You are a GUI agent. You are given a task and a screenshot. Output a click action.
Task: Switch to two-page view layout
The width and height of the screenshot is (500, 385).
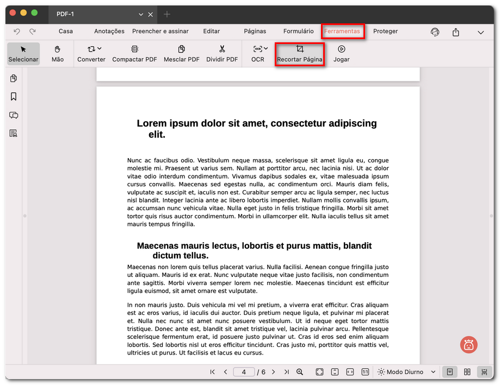point(467,372)
